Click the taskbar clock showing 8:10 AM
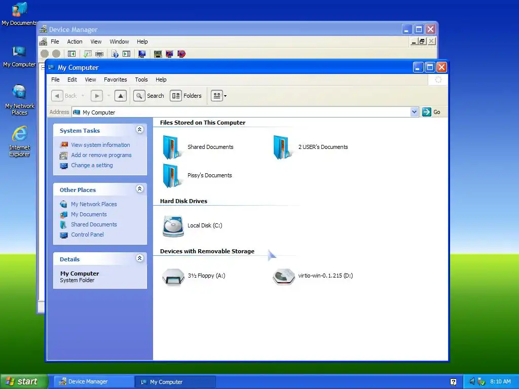This screenshot has width=519, height=389. coord(500,382)
